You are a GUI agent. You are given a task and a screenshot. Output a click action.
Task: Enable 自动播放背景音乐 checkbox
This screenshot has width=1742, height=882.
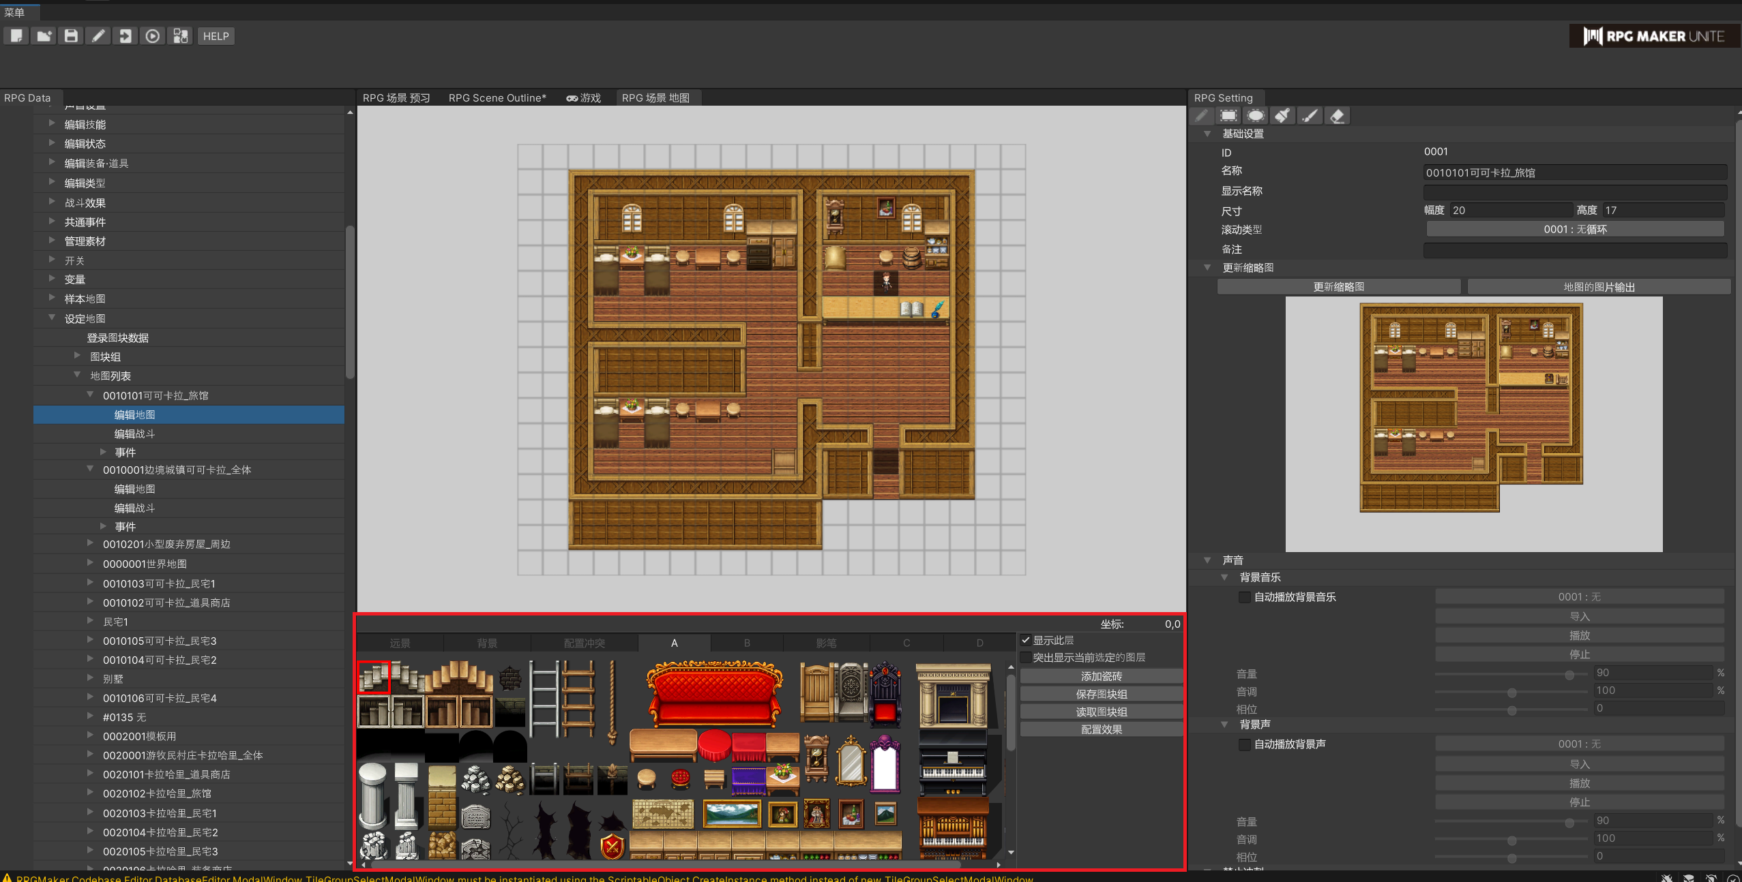(x=1244, y=597)
